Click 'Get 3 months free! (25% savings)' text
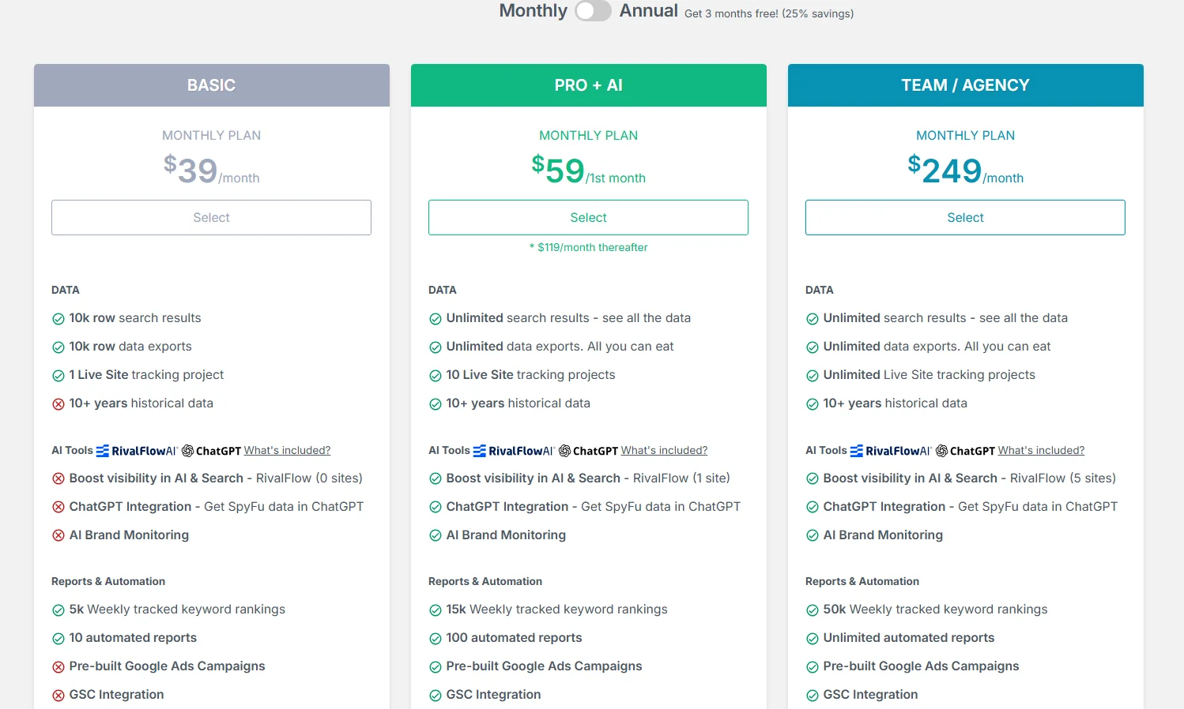 769,13
